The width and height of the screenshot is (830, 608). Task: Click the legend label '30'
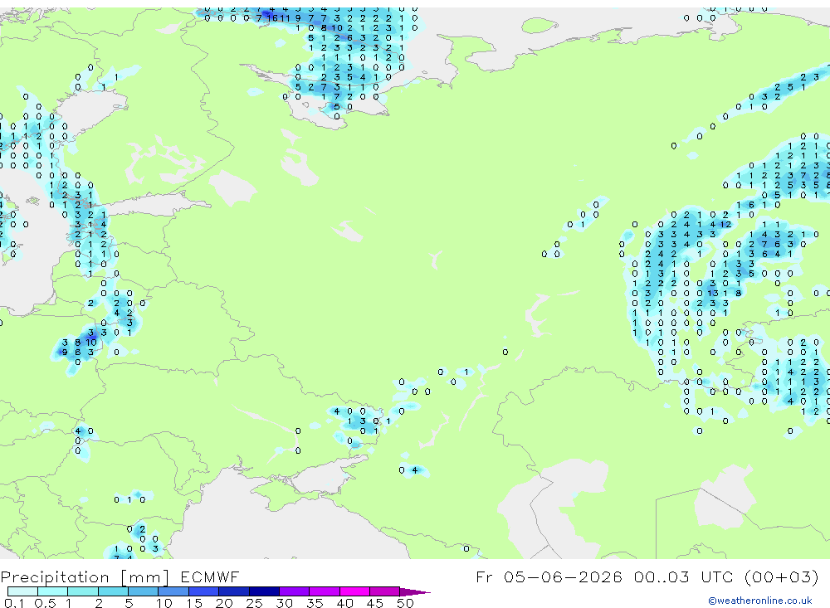[x=285, y=603]
